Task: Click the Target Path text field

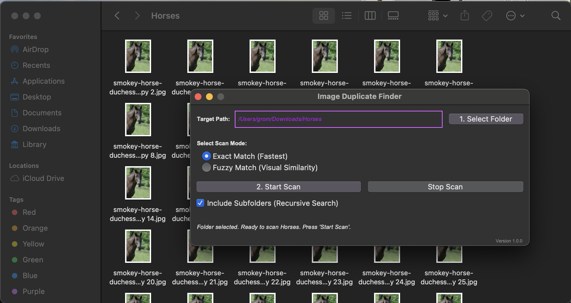Action: pyautogui.click(x=338, y=119)
